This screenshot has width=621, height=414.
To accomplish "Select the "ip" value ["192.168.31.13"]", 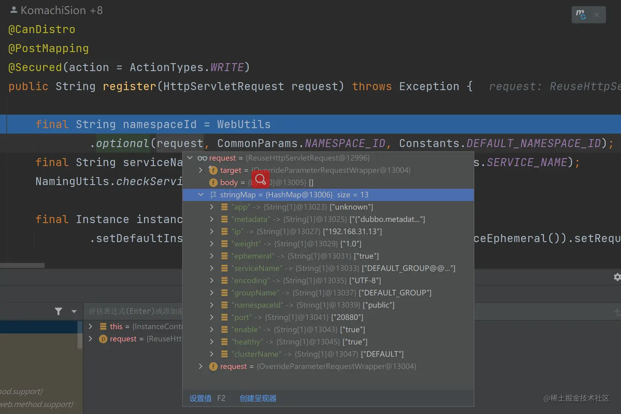I will [352, 231].
